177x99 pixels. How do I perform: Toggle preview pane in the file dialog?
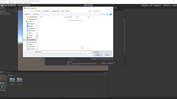click(x=108, y=14)
